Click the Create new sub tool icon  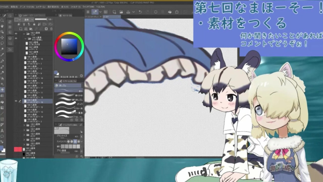71,120
